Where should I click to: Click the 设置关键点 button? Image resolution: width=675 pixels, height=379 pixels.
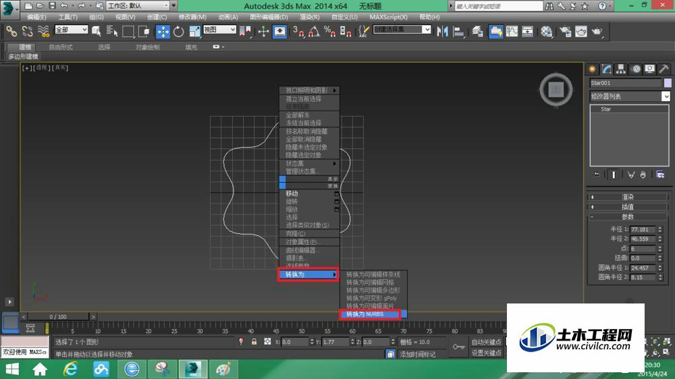pos(487,353)
